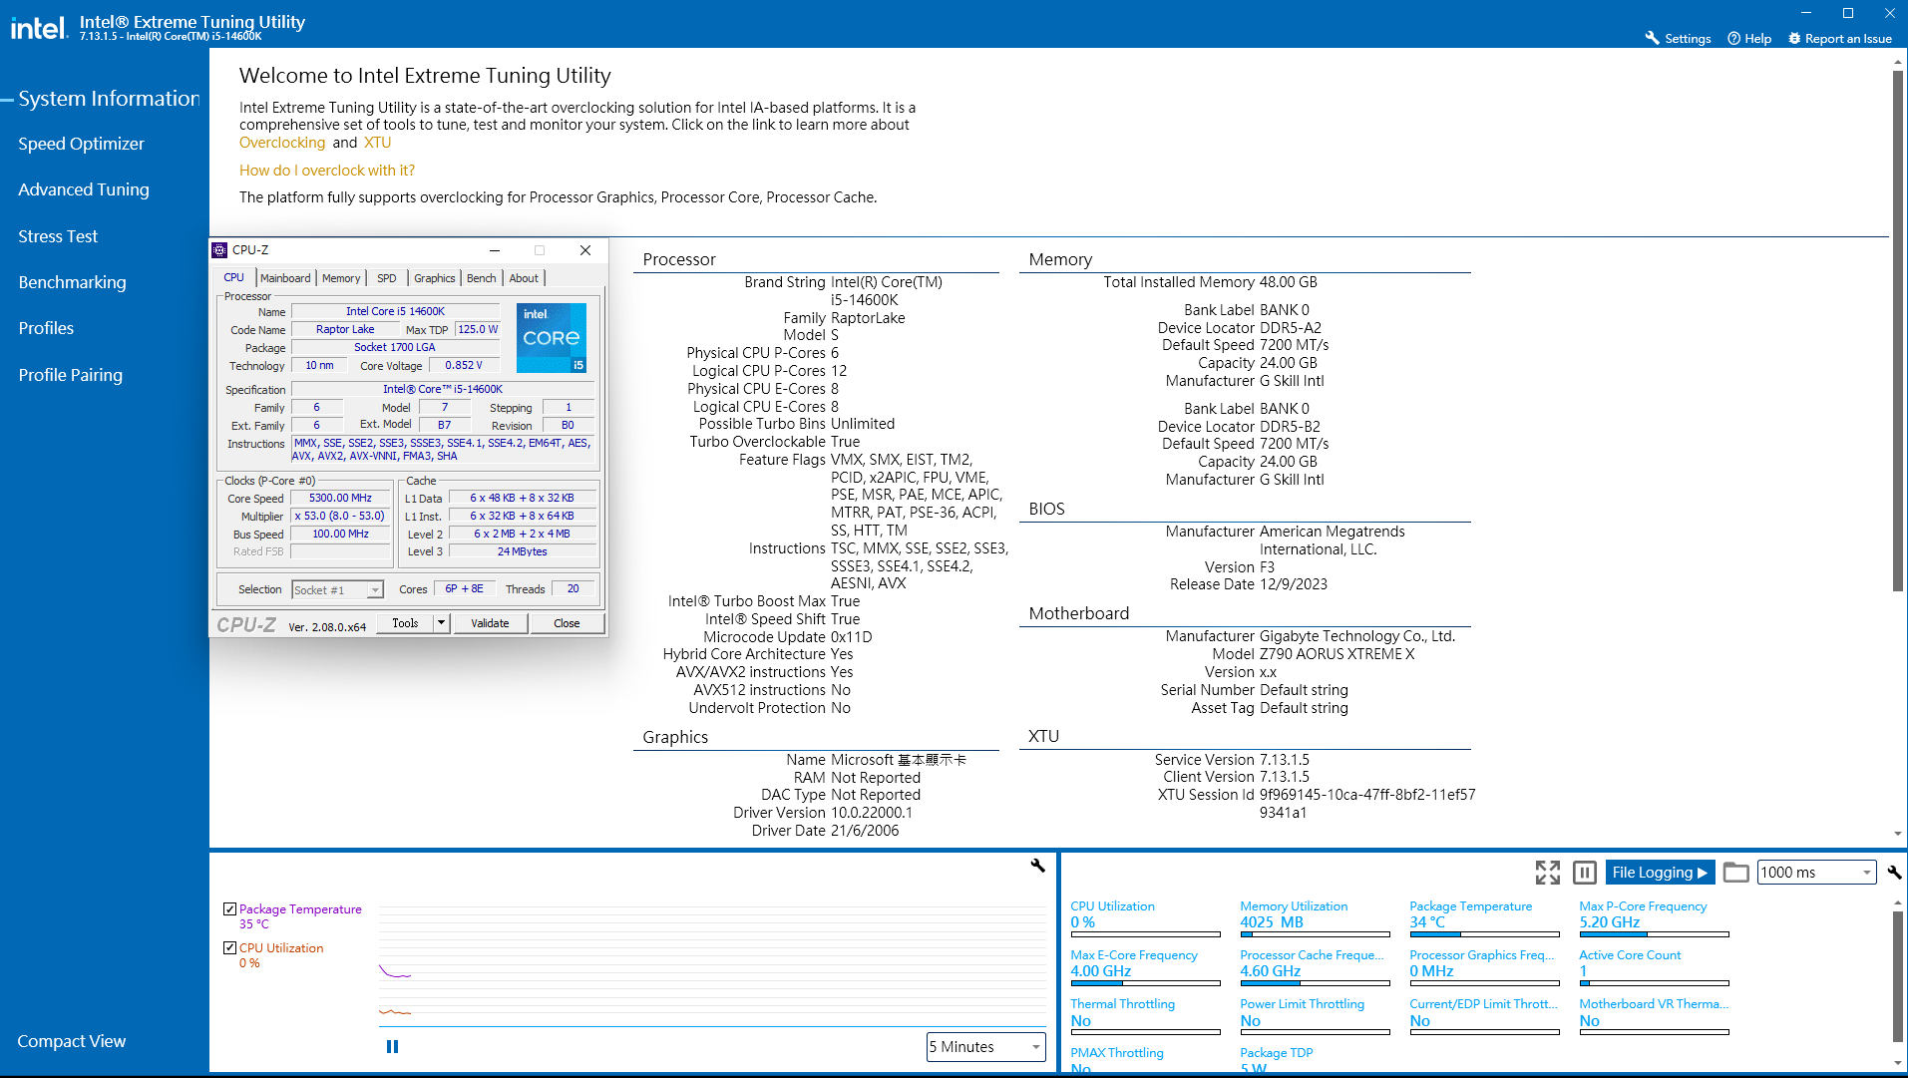
Task: Toggle CPU Utilization graph checkbox
Action: pyautogui.click(x=229, y=947)
